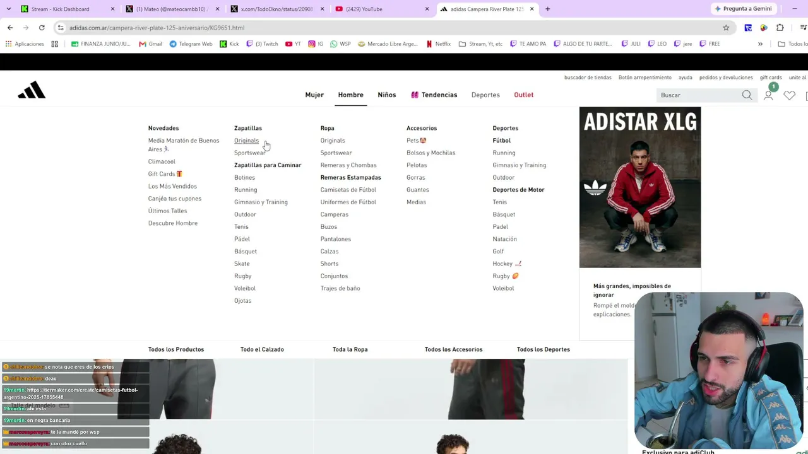Viewport: 808px width, 454px height.
Task: Open pedidos y devoluciones link
Action: pyautogui.click(x=726, y=78)
